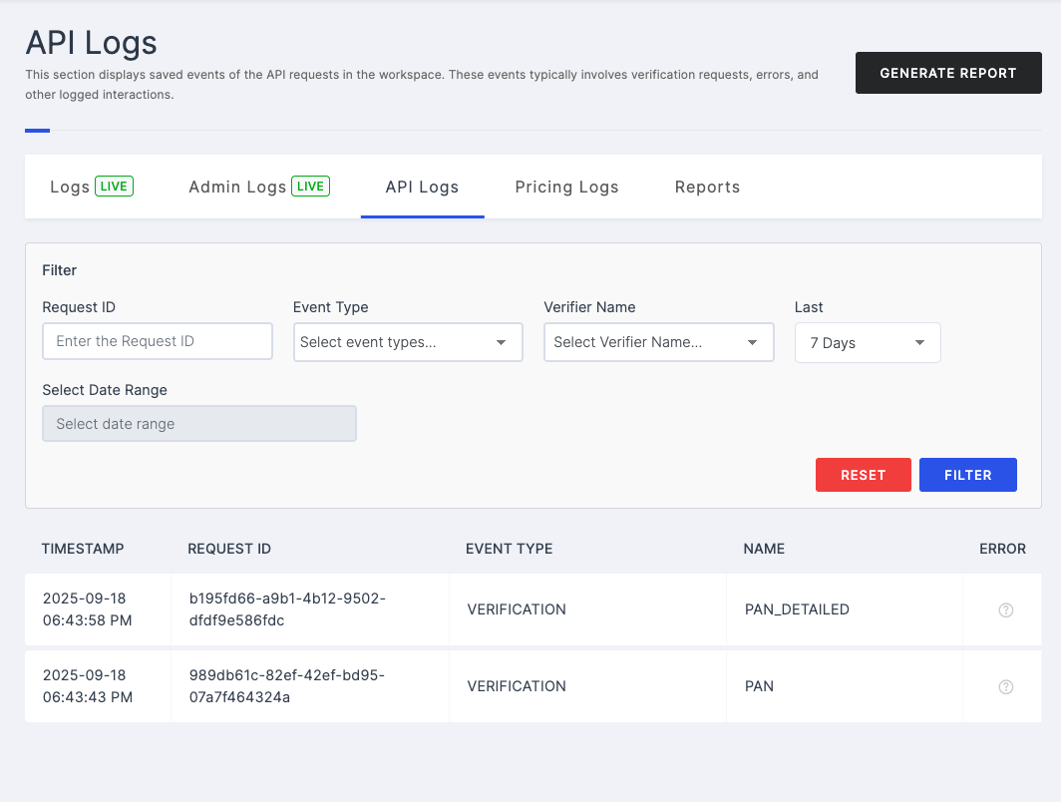Expand the Verifier Name dropdown
Viewport: 1061px width, 802px height.
point(658,342)
